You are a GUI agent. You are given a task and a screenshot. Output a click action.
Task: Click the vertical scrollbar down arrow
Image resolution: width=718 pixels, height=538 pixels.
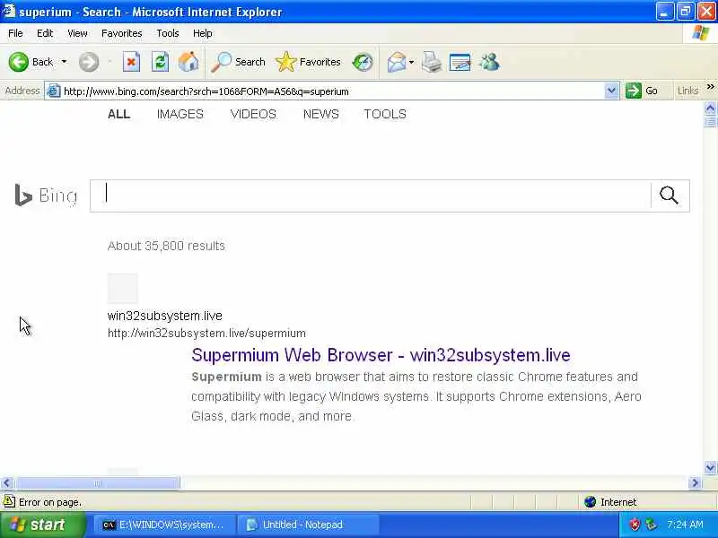pyautogui.click(x=710, y=467)
